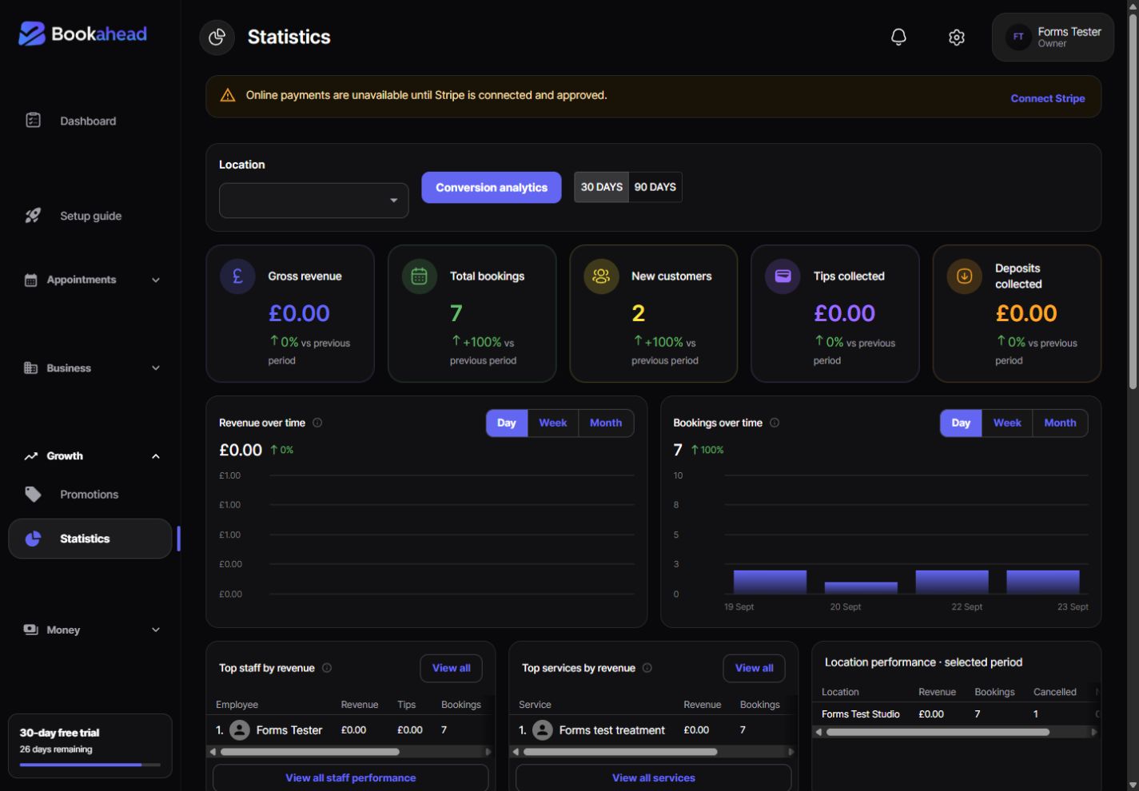Click the info icon beside Top services by revenue
The image size is (1139, 791).
647,668
